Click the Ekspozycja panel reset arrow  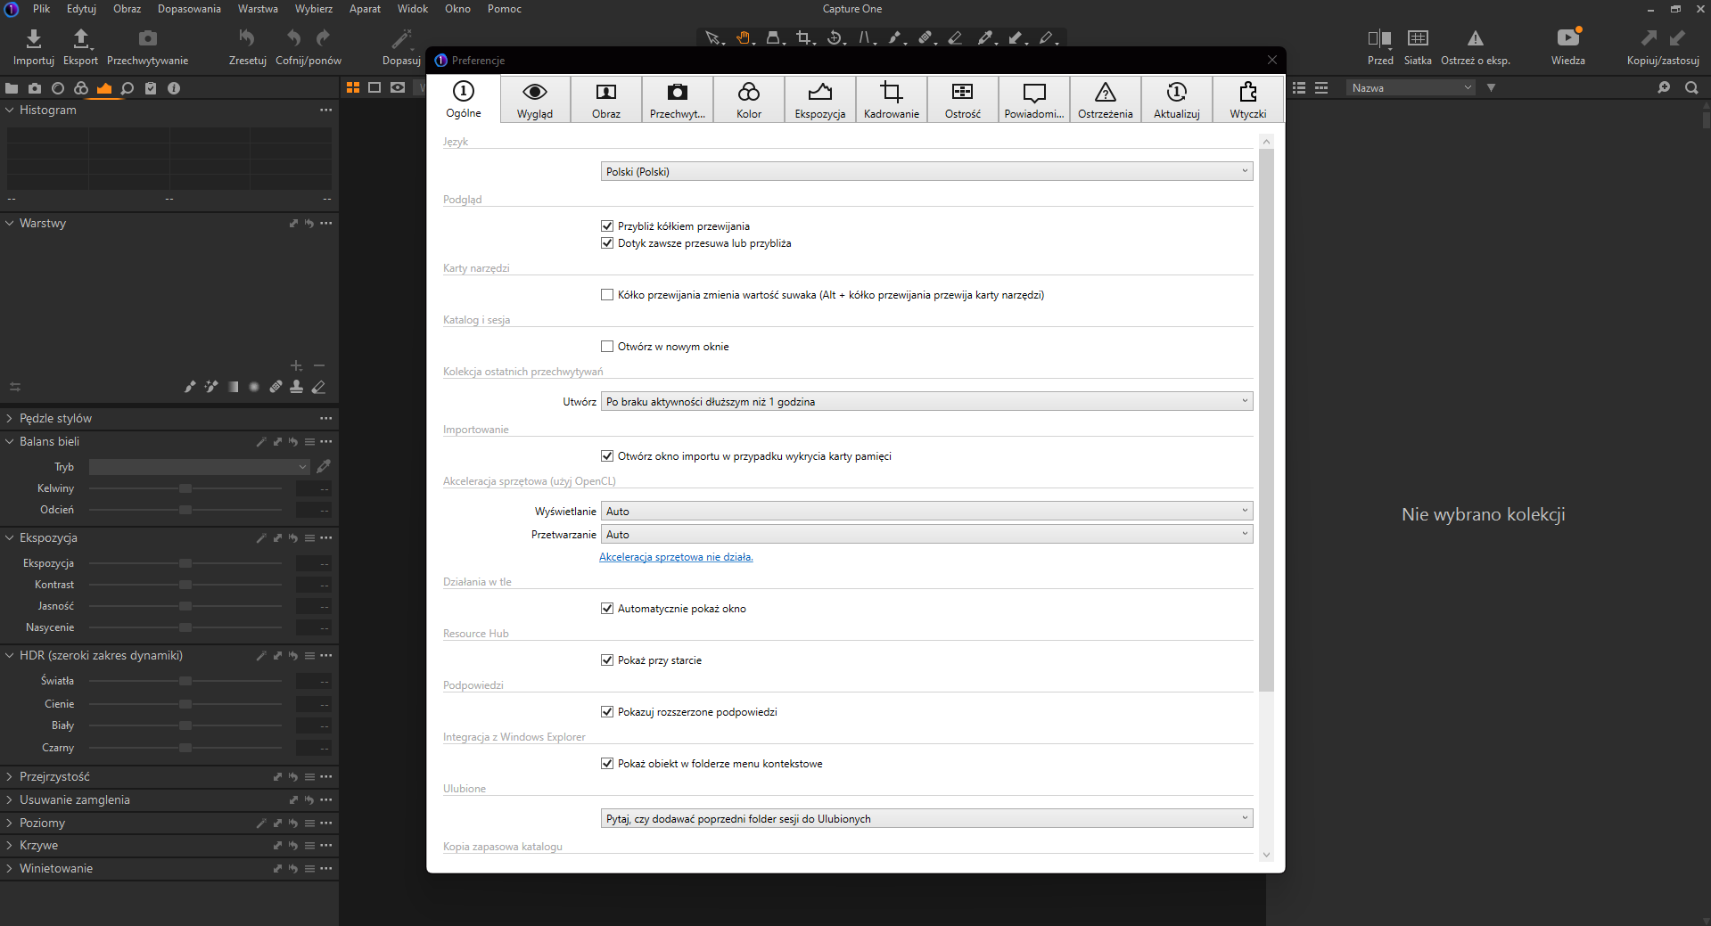point(292,538)
